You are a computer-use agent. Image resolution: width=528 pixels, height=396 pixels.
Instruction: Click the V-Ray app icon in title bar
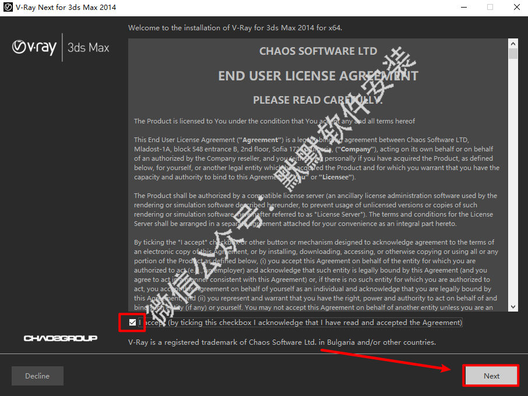8,8
